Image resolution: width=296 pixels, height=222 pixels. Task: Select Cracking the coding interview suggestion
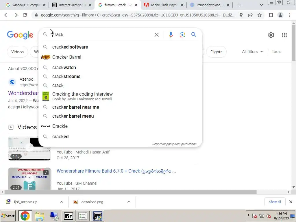click(120, 96)
